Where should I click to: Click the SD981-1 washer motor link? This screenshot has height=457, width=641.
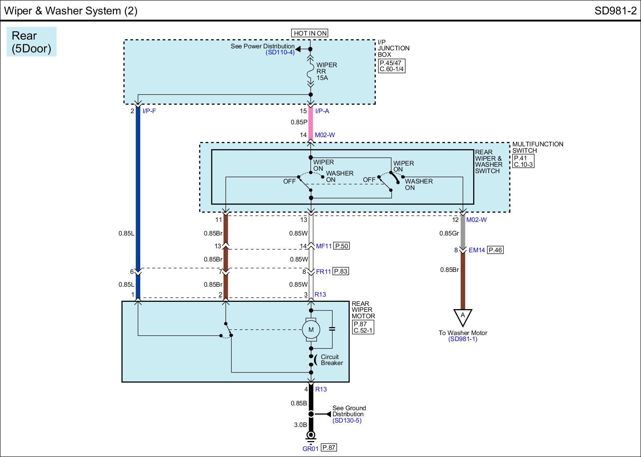click(463, 339)
